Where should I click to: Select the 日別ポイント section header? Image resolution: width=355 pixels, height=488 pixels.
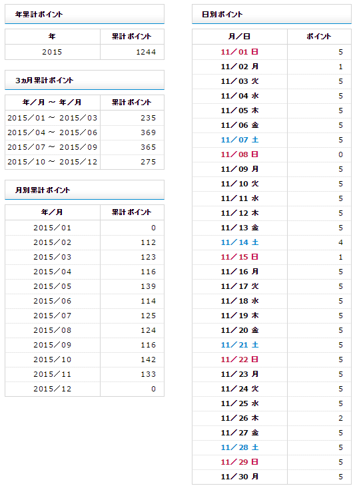click(x=272, y=14)
